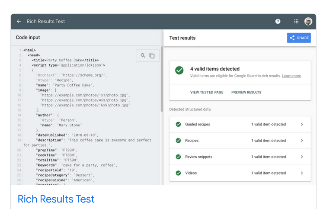Click the "prepTime": "PT20M" code line
Image resolution: width=320 pixels, height=209 pixels.
(57, 150)
